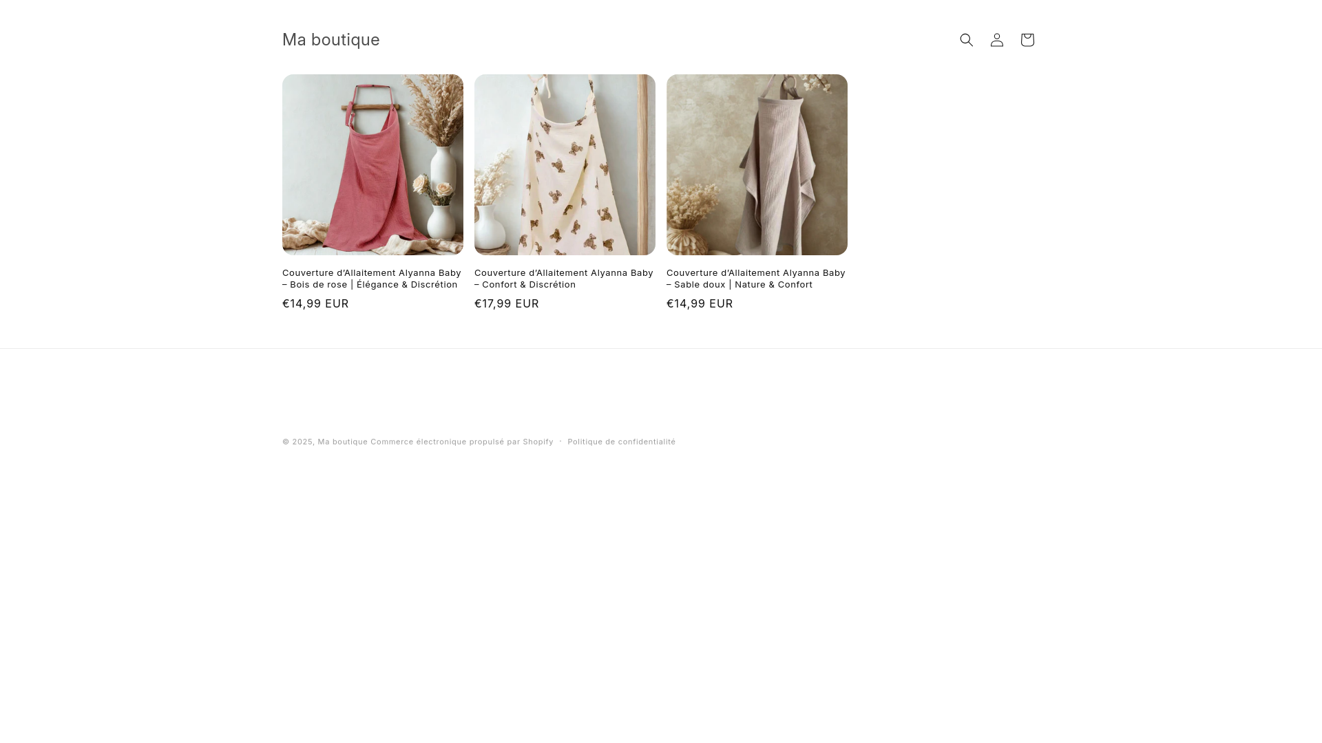
Task: Select the Sable doux €14,99 EUR price
Action: [x=700, y=303]
